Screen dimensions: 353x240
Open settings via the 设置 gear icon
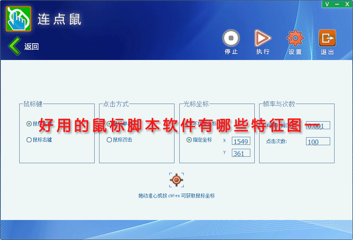coord(295,38)
